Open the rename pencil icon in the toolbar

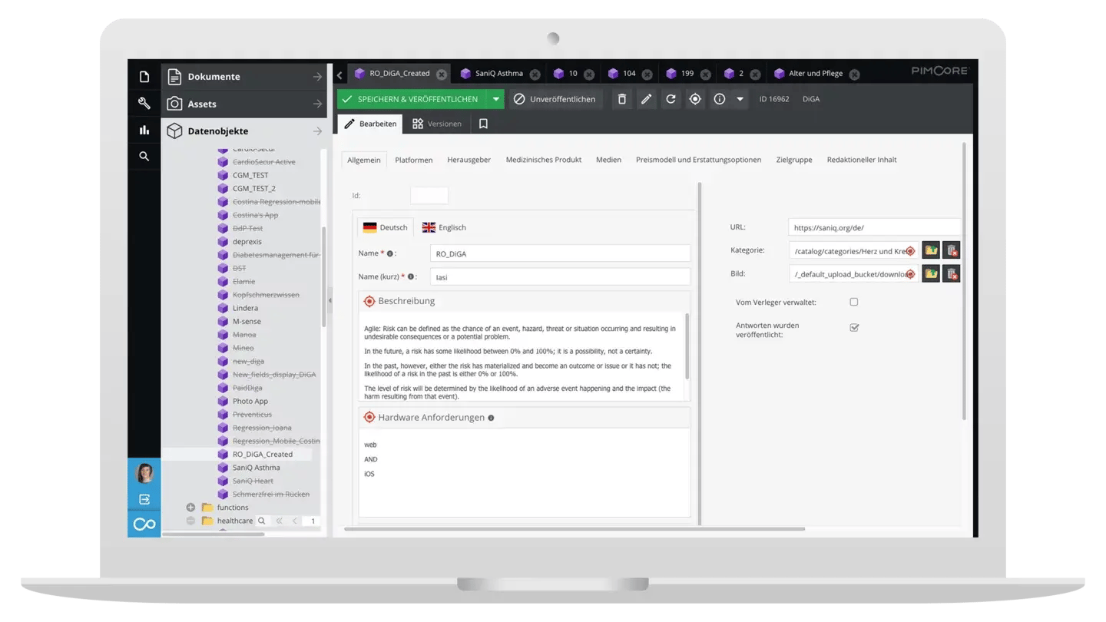tap(646, 98)
